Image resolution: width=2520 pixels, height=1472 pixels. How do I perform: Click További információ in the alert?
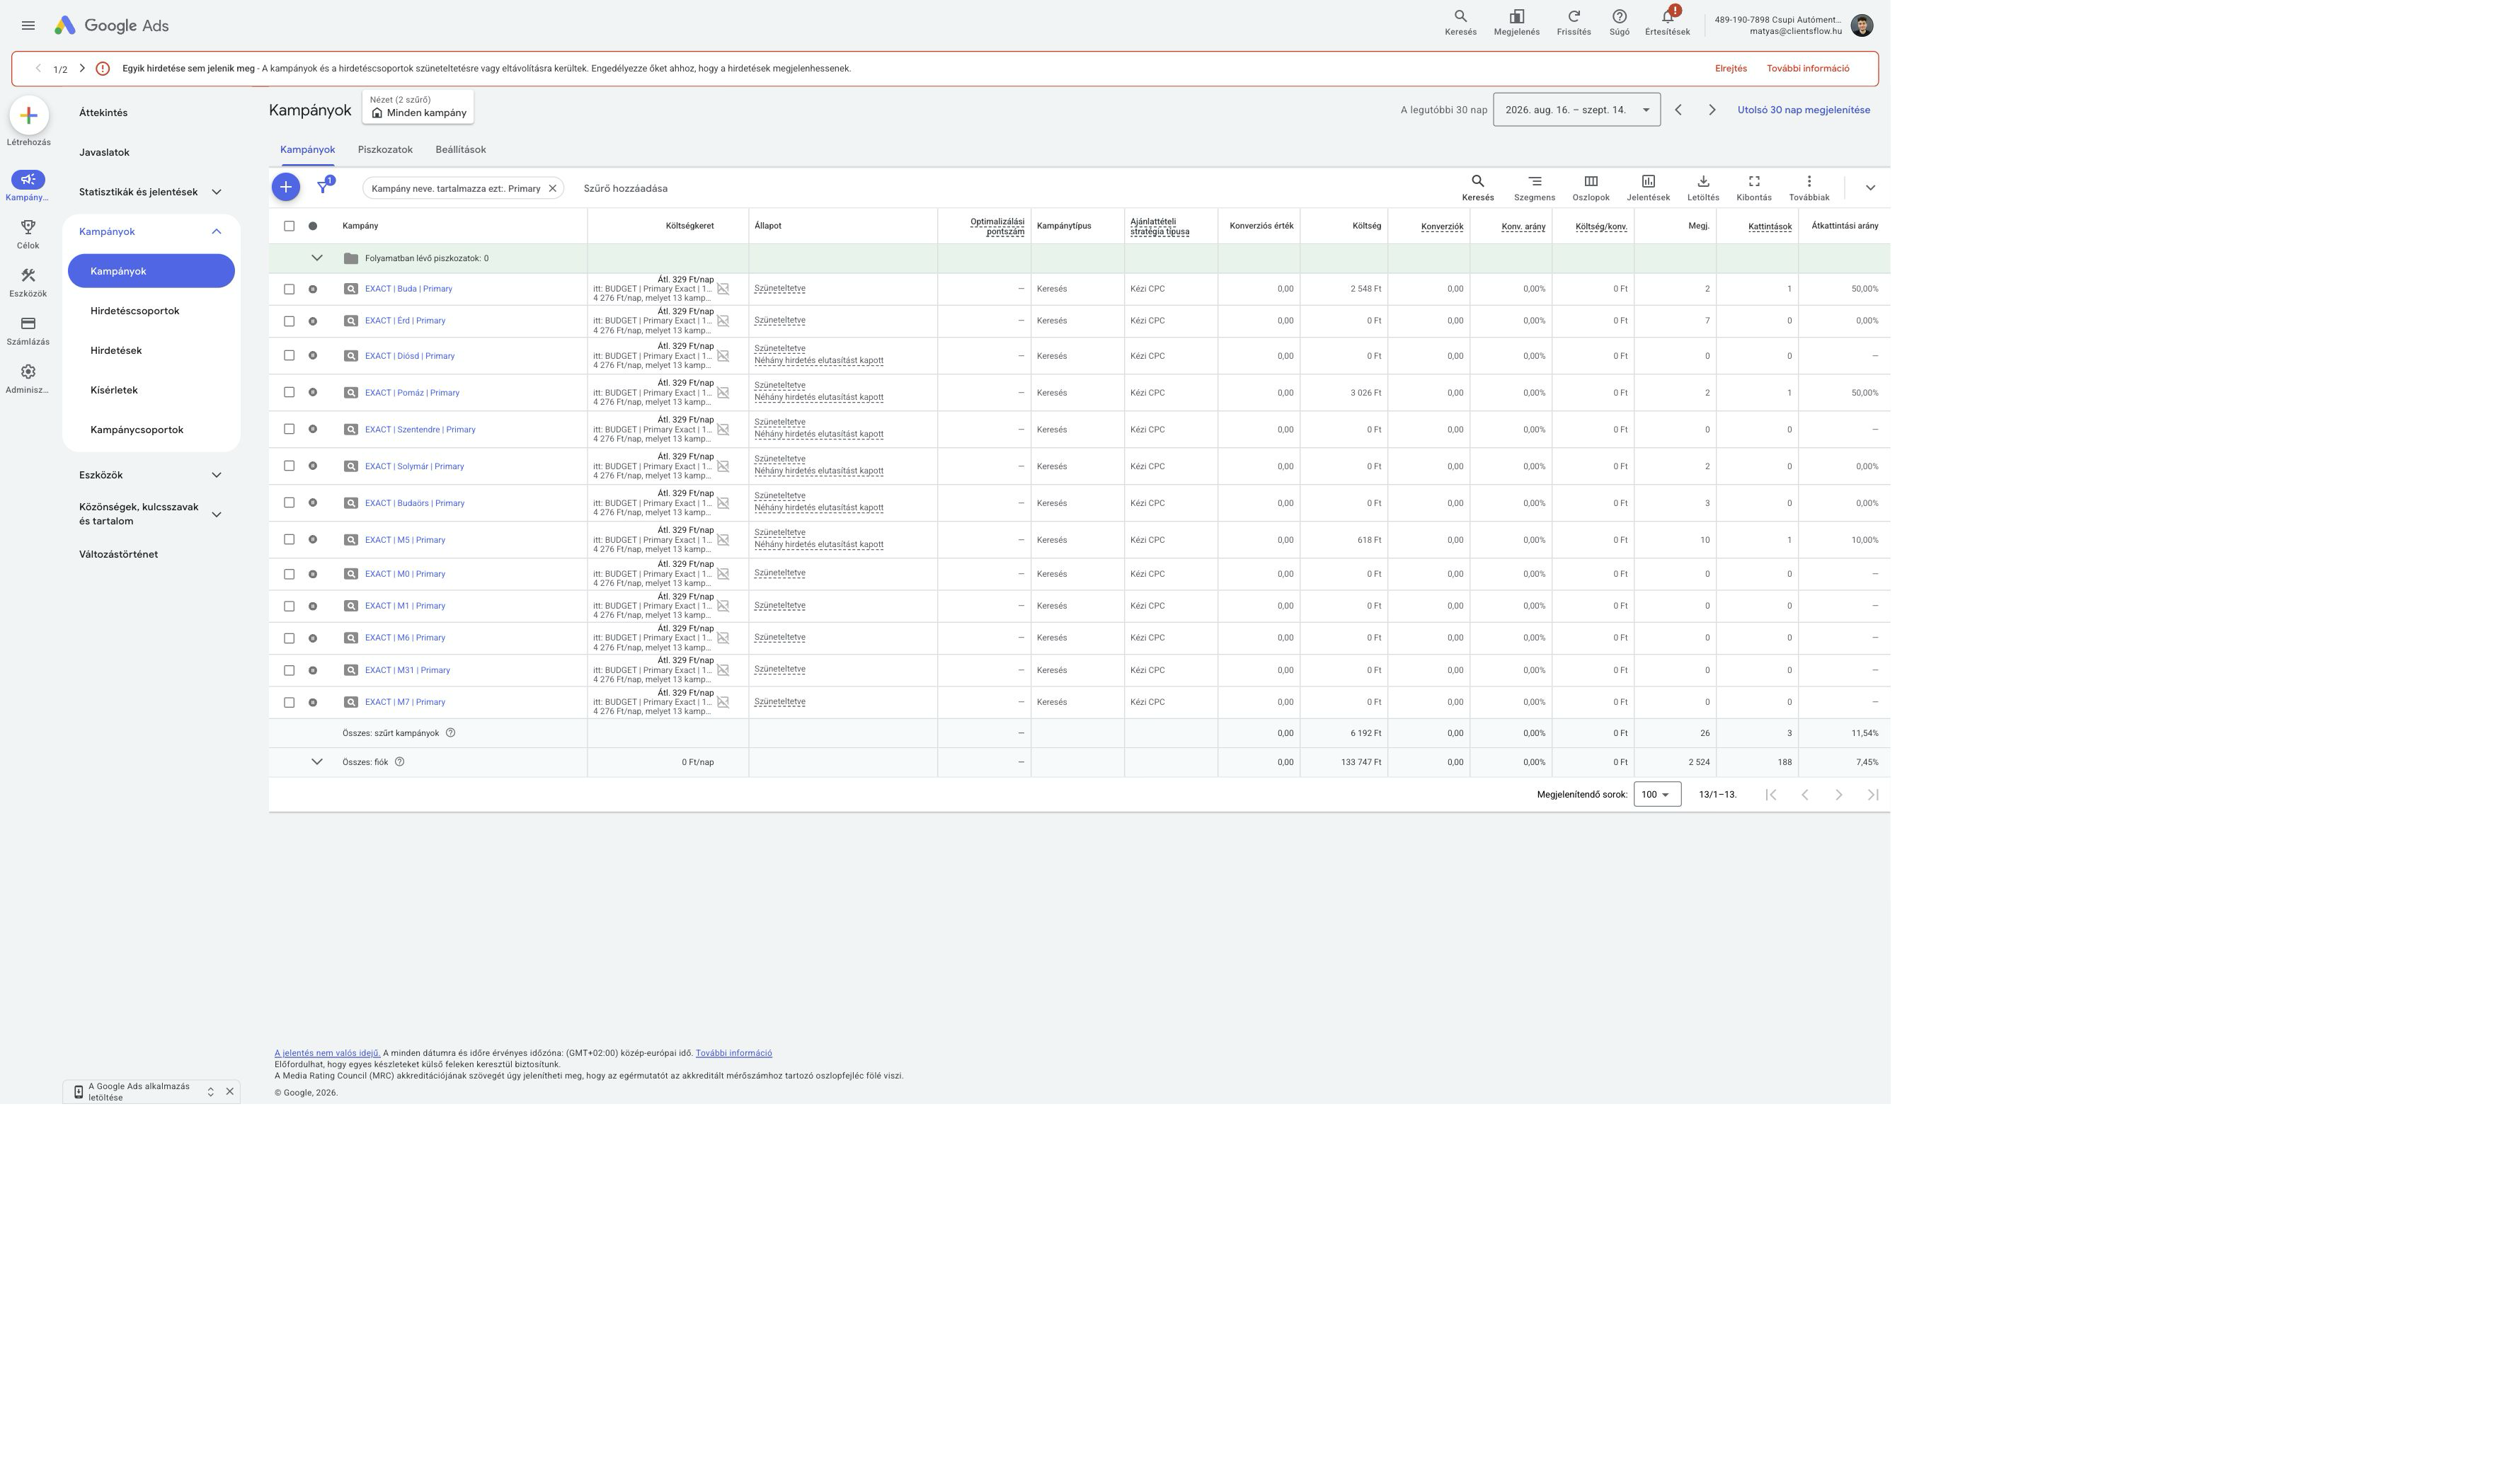point(1807,69)
